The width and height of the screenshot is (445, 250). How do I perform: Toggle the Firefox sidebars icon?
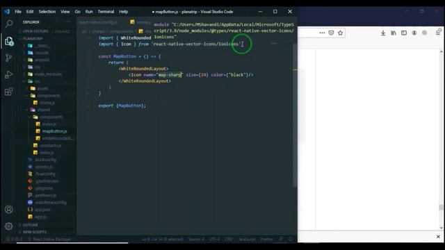click(404, 33)
